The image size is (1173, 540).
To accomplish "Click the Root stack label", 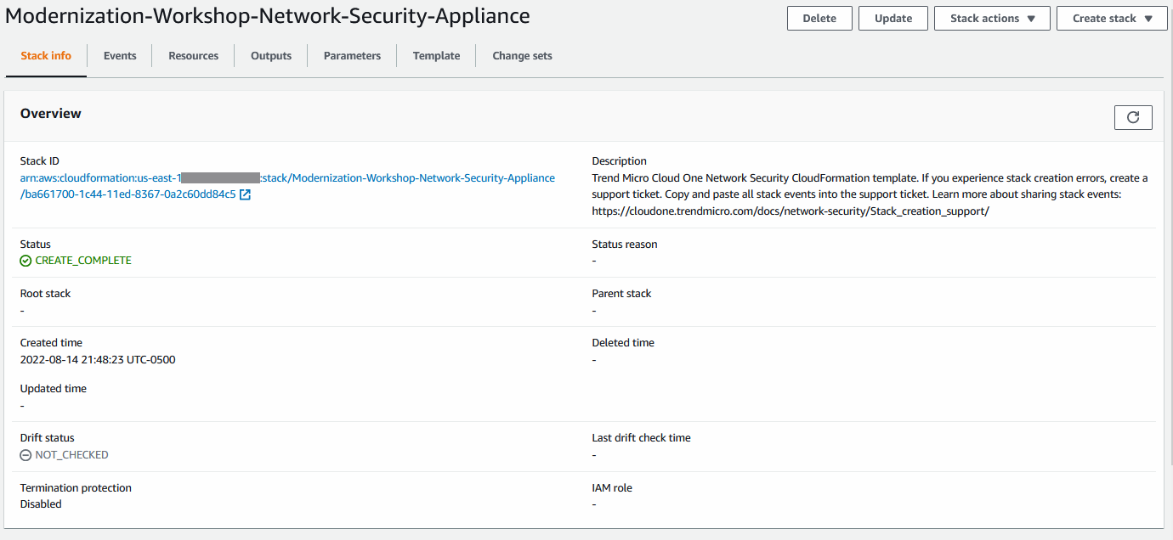I will (46, 294).
